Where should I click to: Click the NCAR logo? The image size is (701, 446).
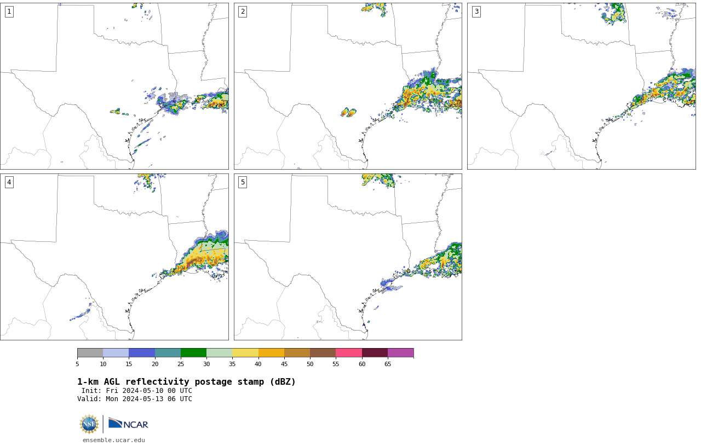click(128, 424)
